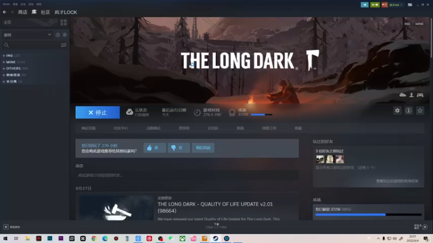The width and height of the screenshot is (433, 243).
Task: Switch library to grid view icon
Action: click(x=63, y=22)
